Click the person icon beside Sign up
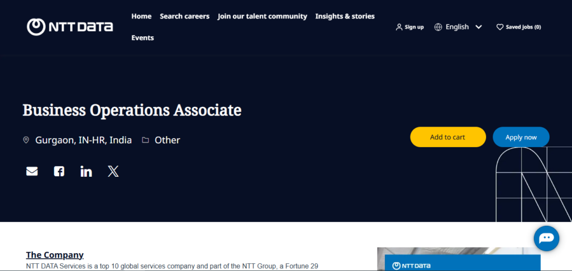The image size is (572, 271). (399, 27)
